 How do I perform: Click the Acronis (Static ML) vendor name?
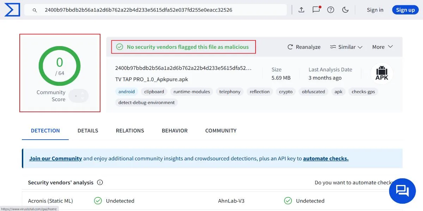pyautogui.click(x=50, y=201)
